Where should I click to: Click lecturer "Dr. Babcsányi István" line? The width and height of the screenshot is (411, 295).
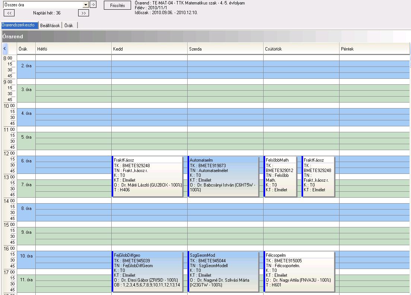click(223, 188)
